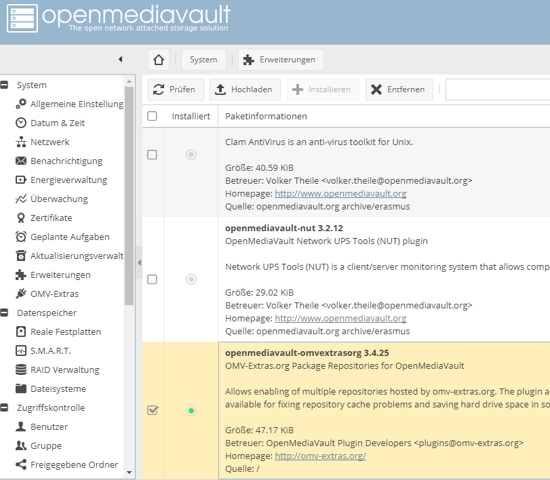Open Freigegebene Ordner share icon
The width and height of the screenshot is (550, 480).
[x=21, y=464]
